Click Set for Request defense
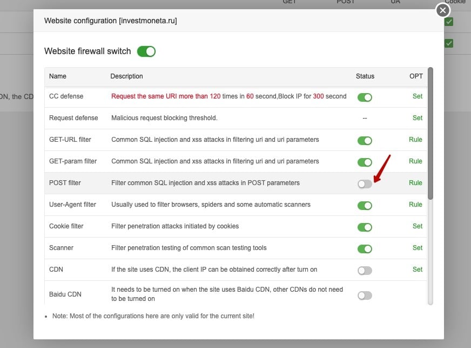The height and width of the screenshot is (348, 471). tap(417, 118)
